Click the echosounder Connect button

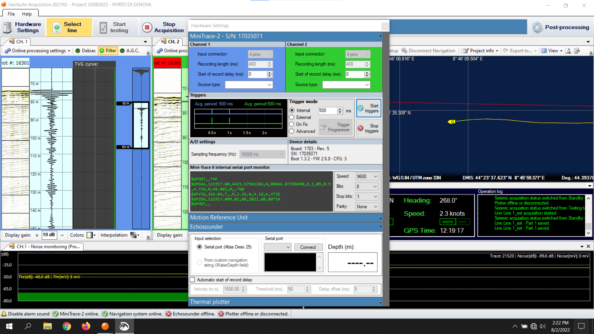click(x=308, y=247)
